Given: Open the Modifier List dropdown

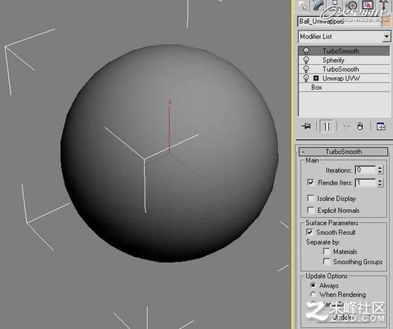Looking at the screenshot, I should coord(386,37).
